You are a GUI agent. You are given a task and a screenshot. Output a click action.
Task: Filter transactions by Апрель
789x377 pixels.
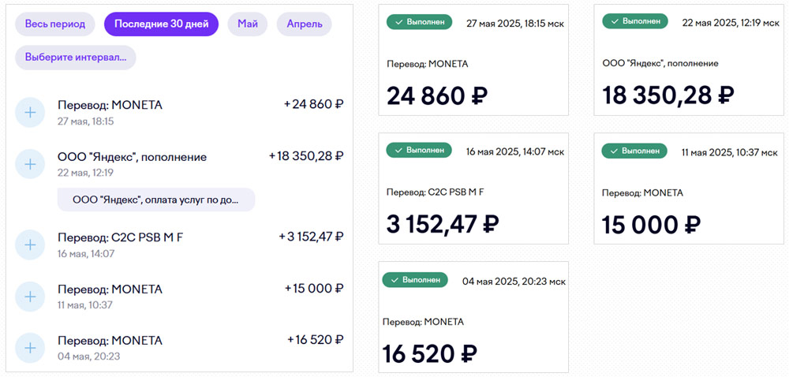[x=305, y=24]
